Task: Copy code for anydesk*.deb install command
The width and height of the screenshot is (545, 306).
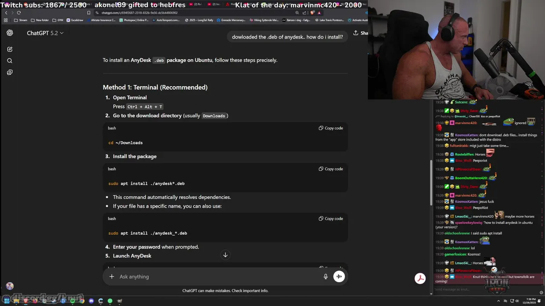Action: [331, 169]
